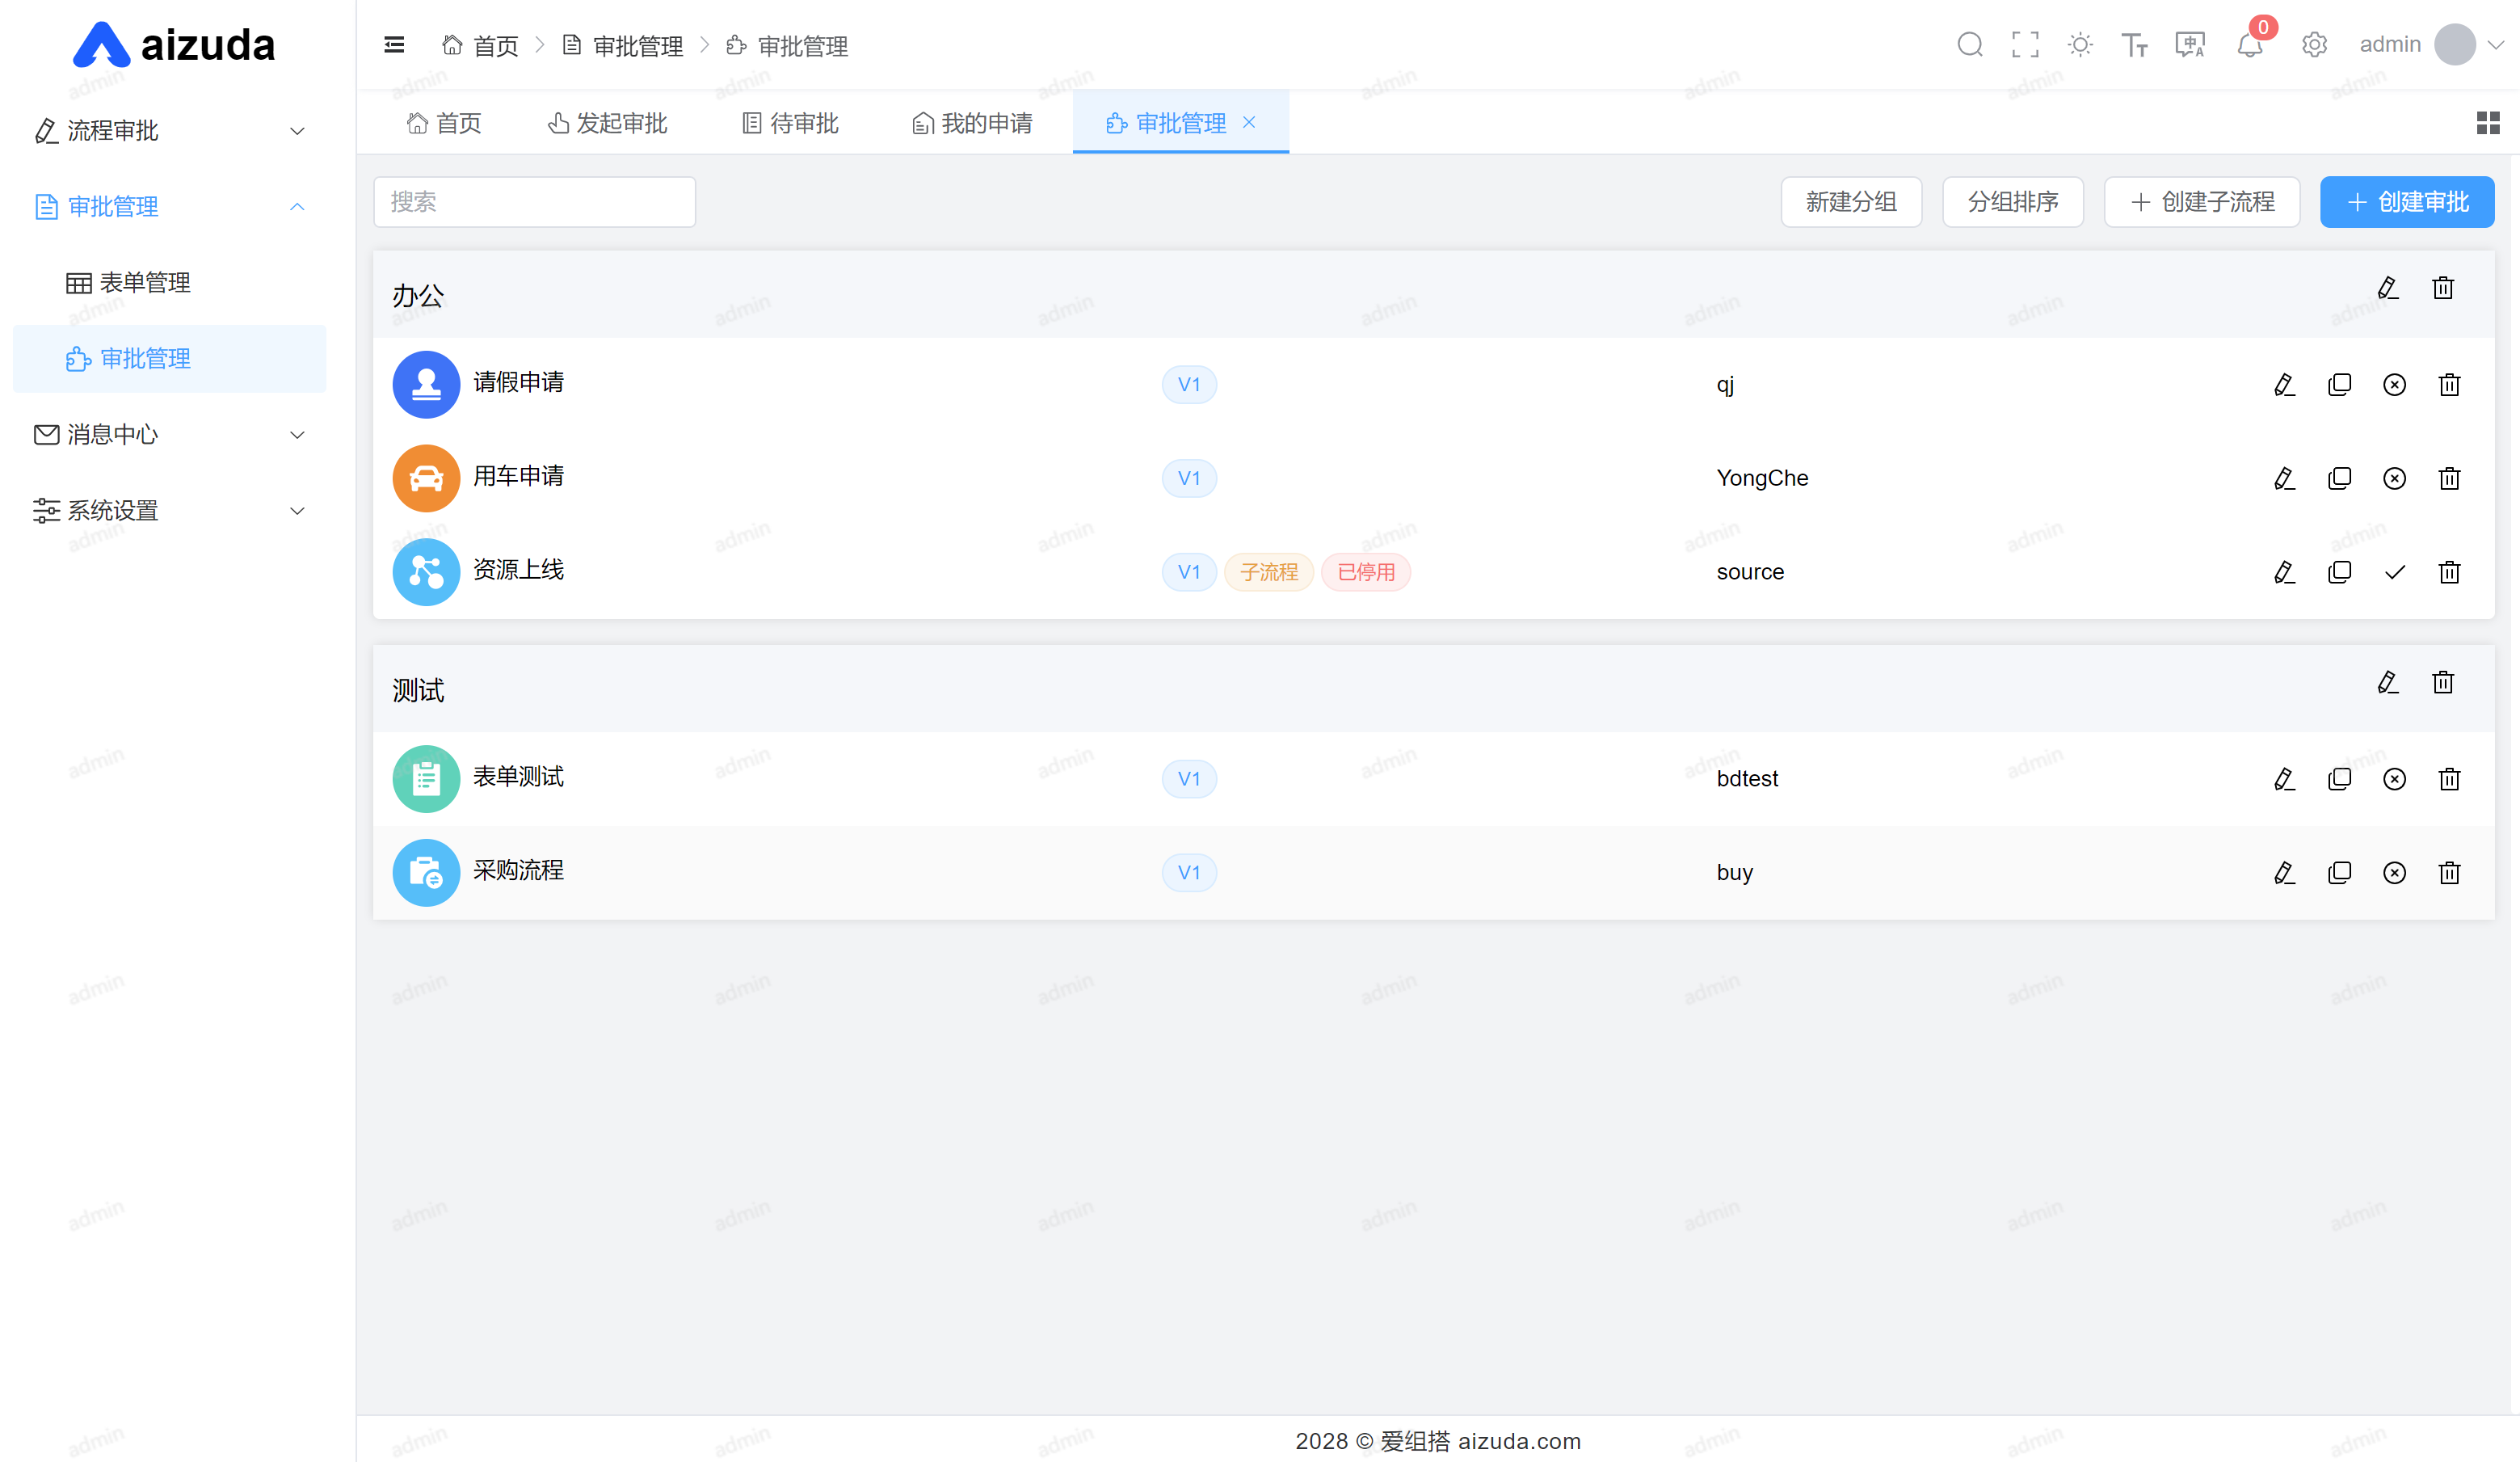Image resolution: width=2520 pixels, height=1462 pixels.
Task: Edit the 请假申请 process
Action: tap(2284, 385)
